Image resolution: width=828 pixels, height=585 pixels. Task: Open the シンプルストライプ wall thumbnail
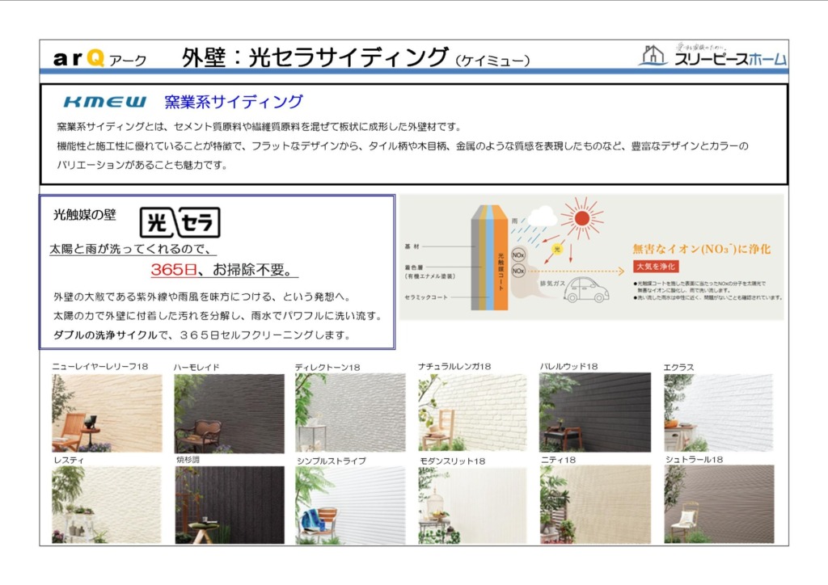point(351,505)
